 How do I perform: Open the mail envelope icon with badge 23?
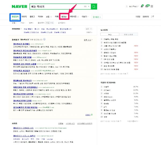147,6
